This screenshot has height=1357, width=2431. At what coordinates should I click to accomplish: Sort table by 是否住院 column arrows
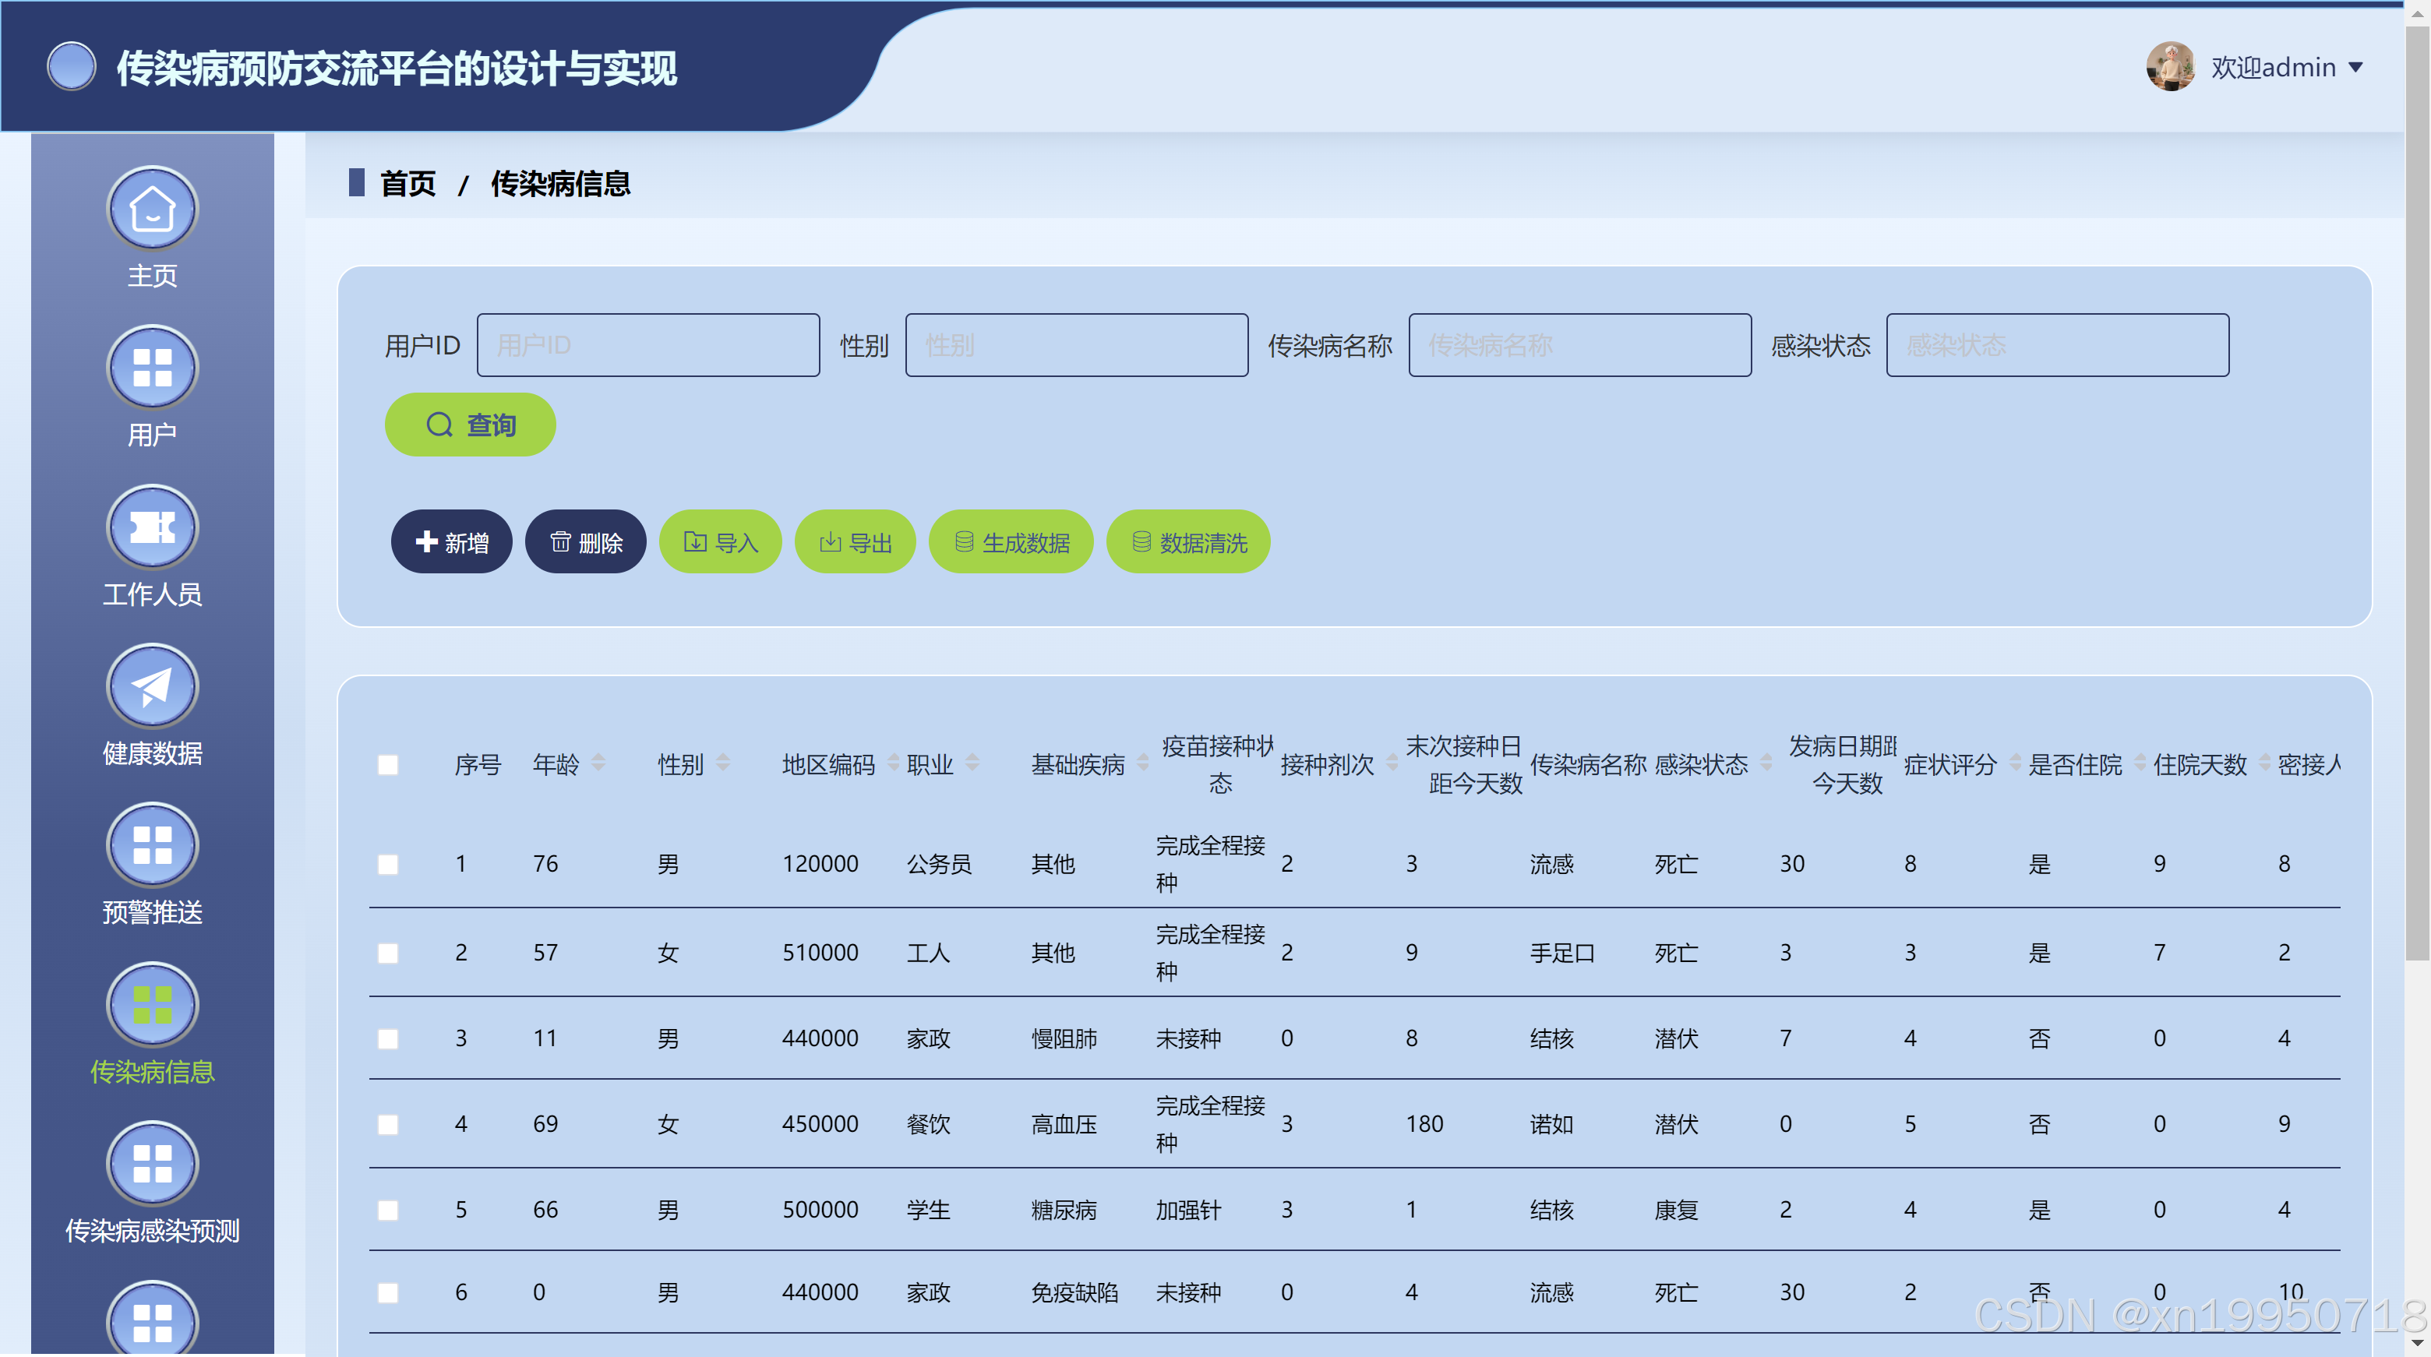tap(2140, 763)
